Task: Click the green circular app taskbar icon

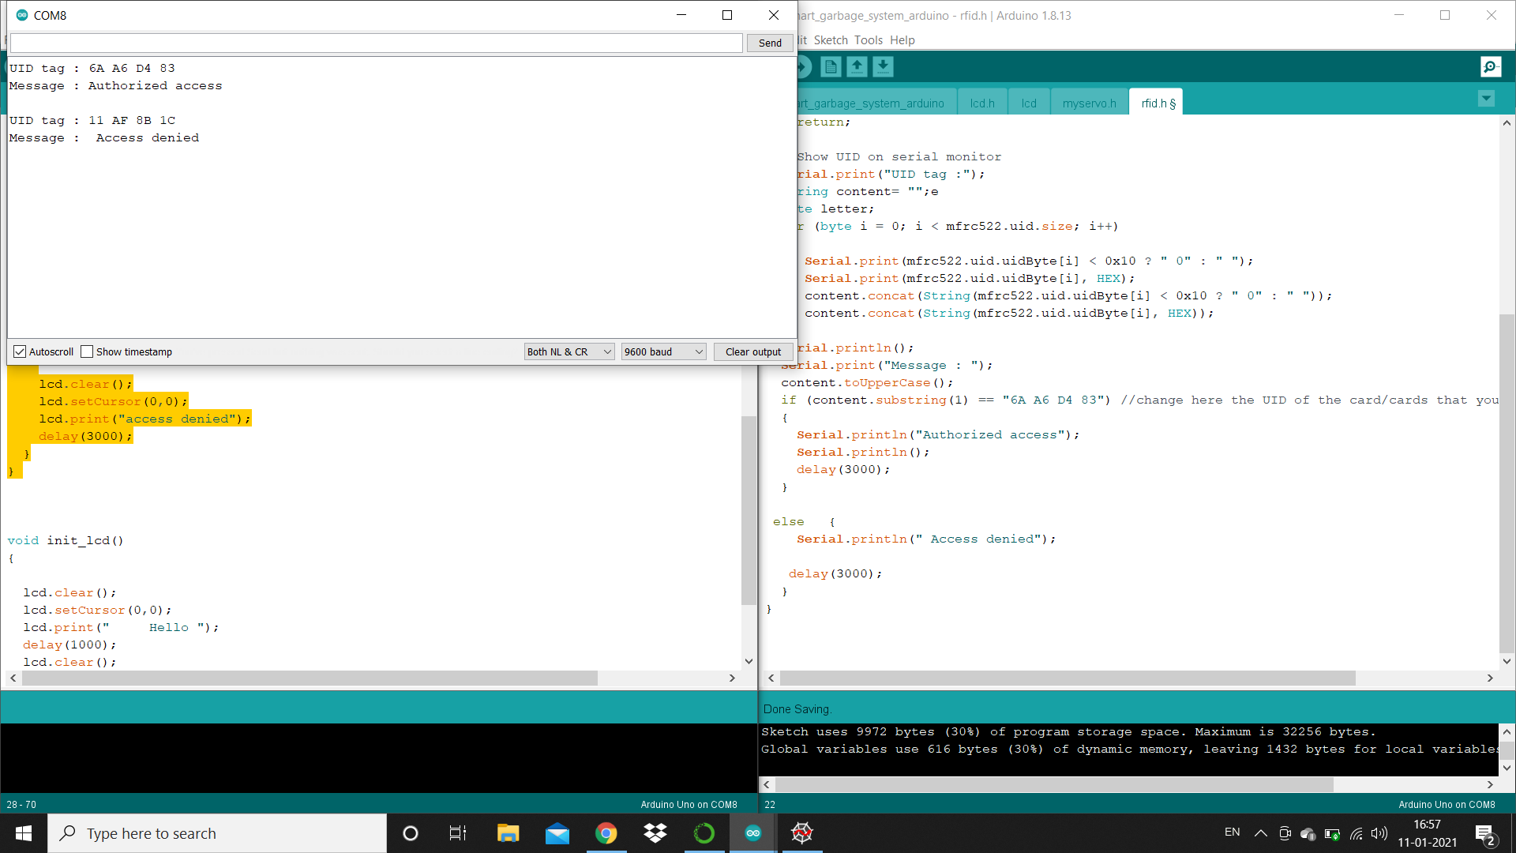Action: [704, 833]
